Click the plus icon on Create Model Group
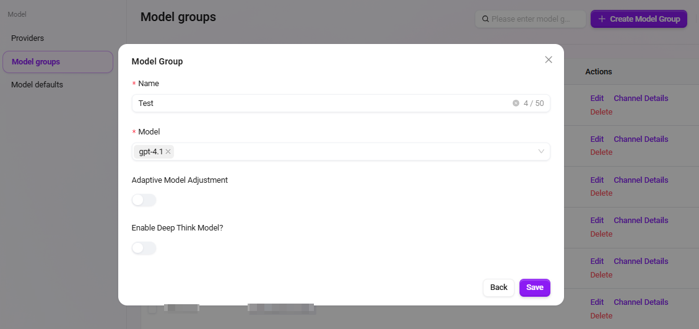 (x=602, y=19)
